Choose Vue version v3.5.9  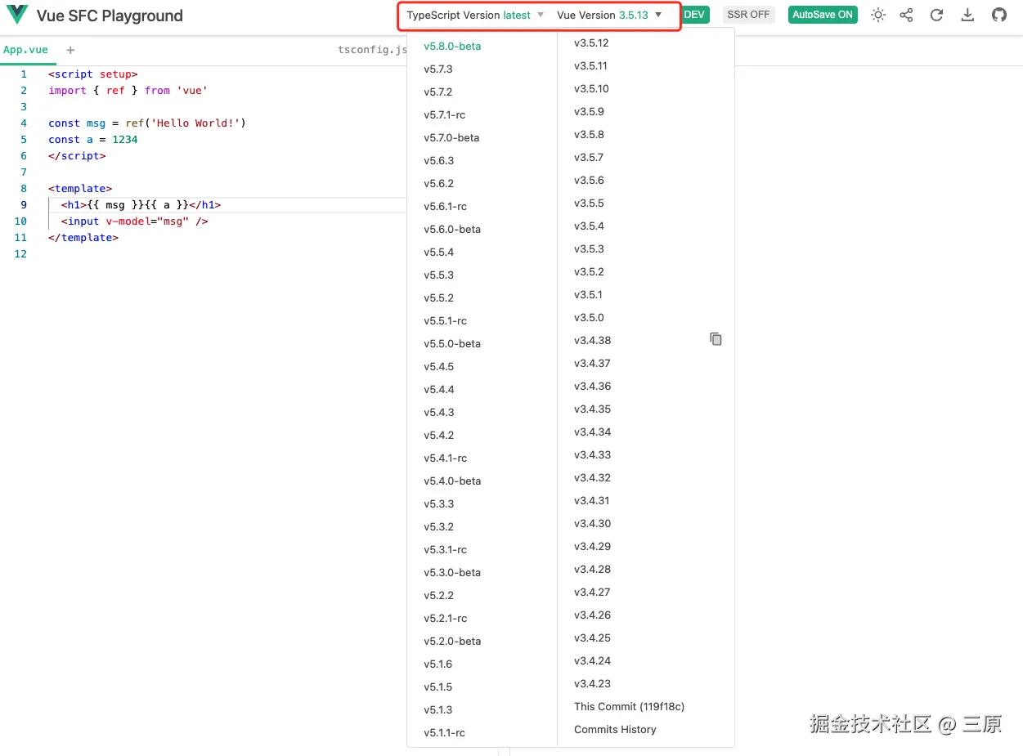point(589,112)
